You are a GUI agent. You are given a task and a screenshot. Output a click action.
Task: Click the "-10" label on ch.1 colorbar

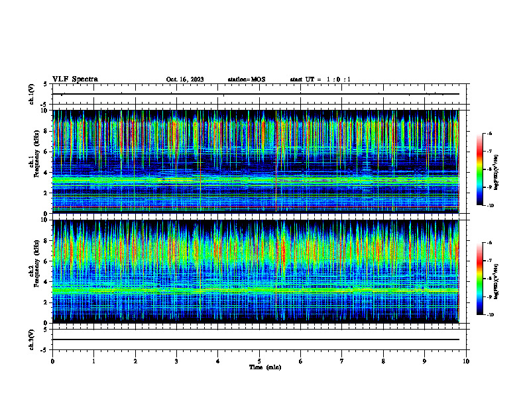tap(489, 206)
